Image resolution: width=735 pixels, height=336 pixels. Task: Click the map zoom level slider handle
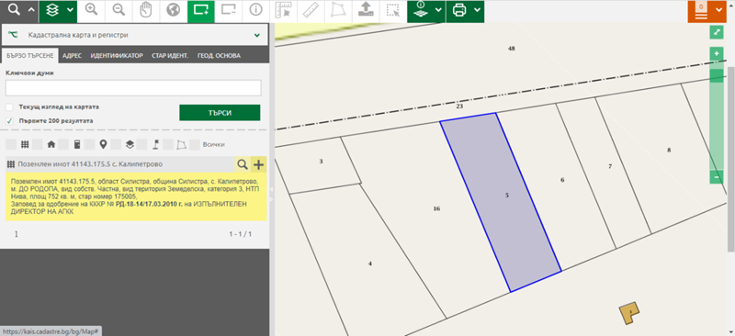[x=717, y=76]
